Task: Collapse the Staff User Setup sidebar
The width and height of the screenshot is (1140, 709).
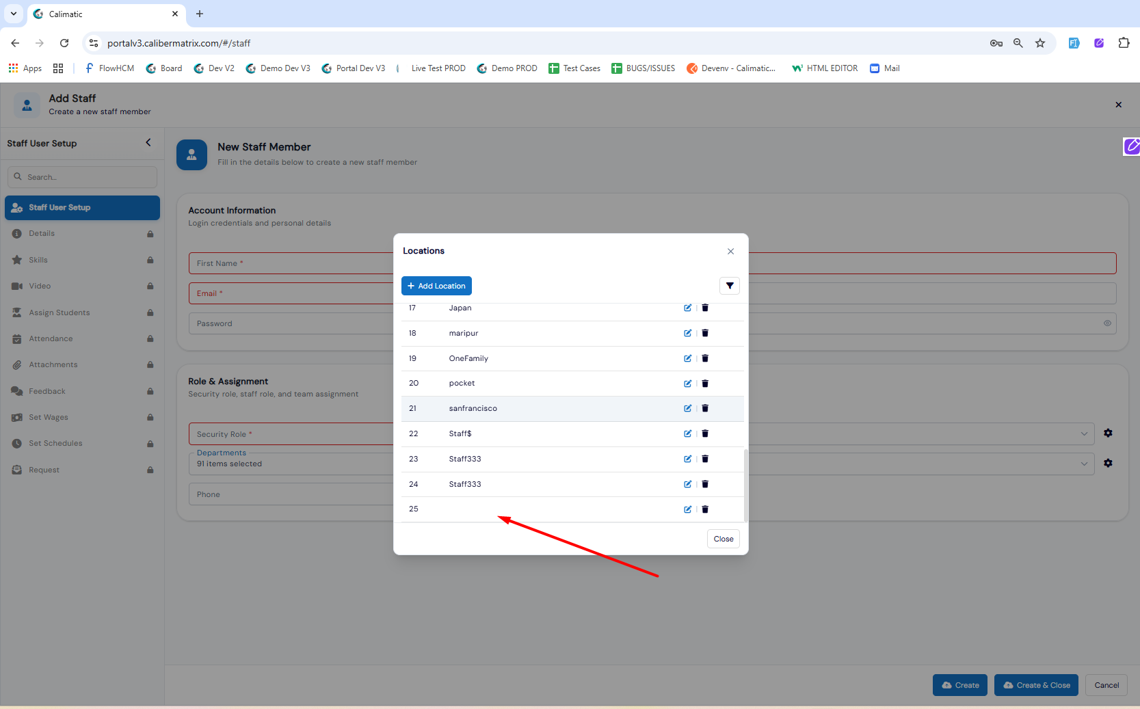Action: coord(148,142)
